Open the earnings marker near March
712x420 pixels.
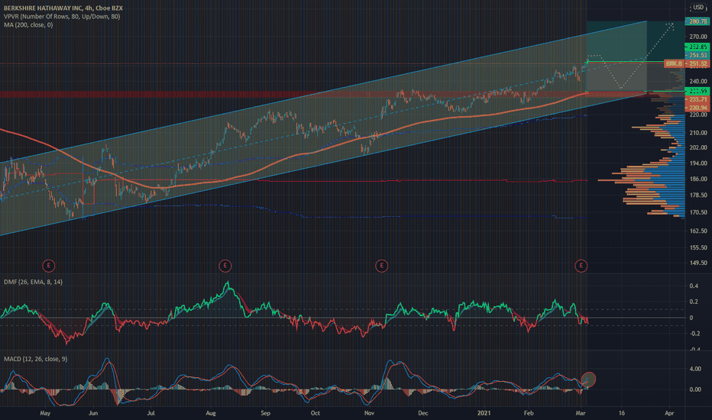pyautogui.click(x=581, y=266)
